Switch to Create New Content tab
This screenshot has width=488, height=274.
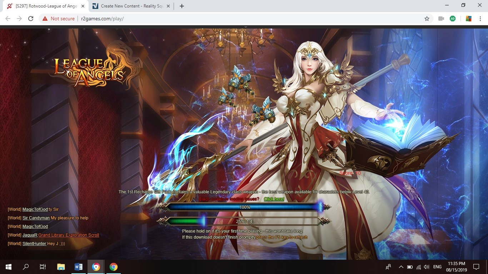pyautogui.click(x=131, y=6)
